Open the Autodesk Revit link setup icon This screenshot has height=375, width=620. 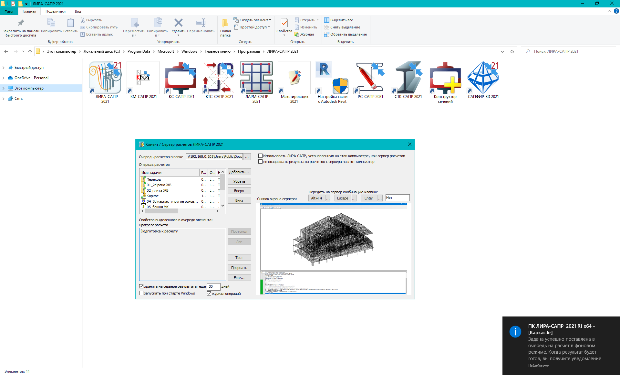[x=332, y=78]
